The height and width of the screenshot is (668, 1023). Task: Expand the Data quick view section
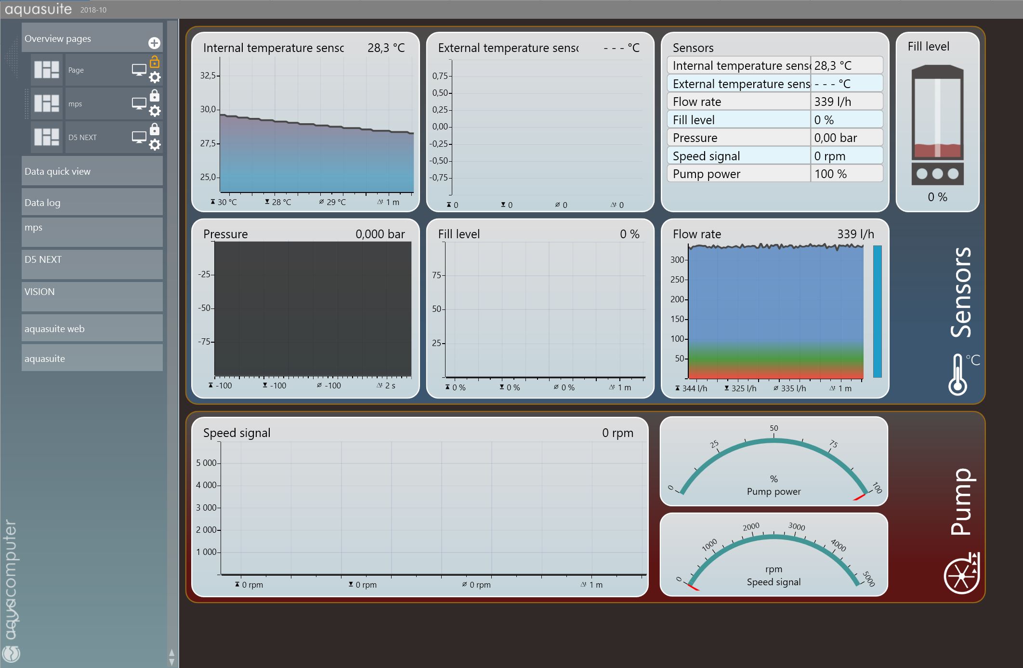[x=92, y=171]
